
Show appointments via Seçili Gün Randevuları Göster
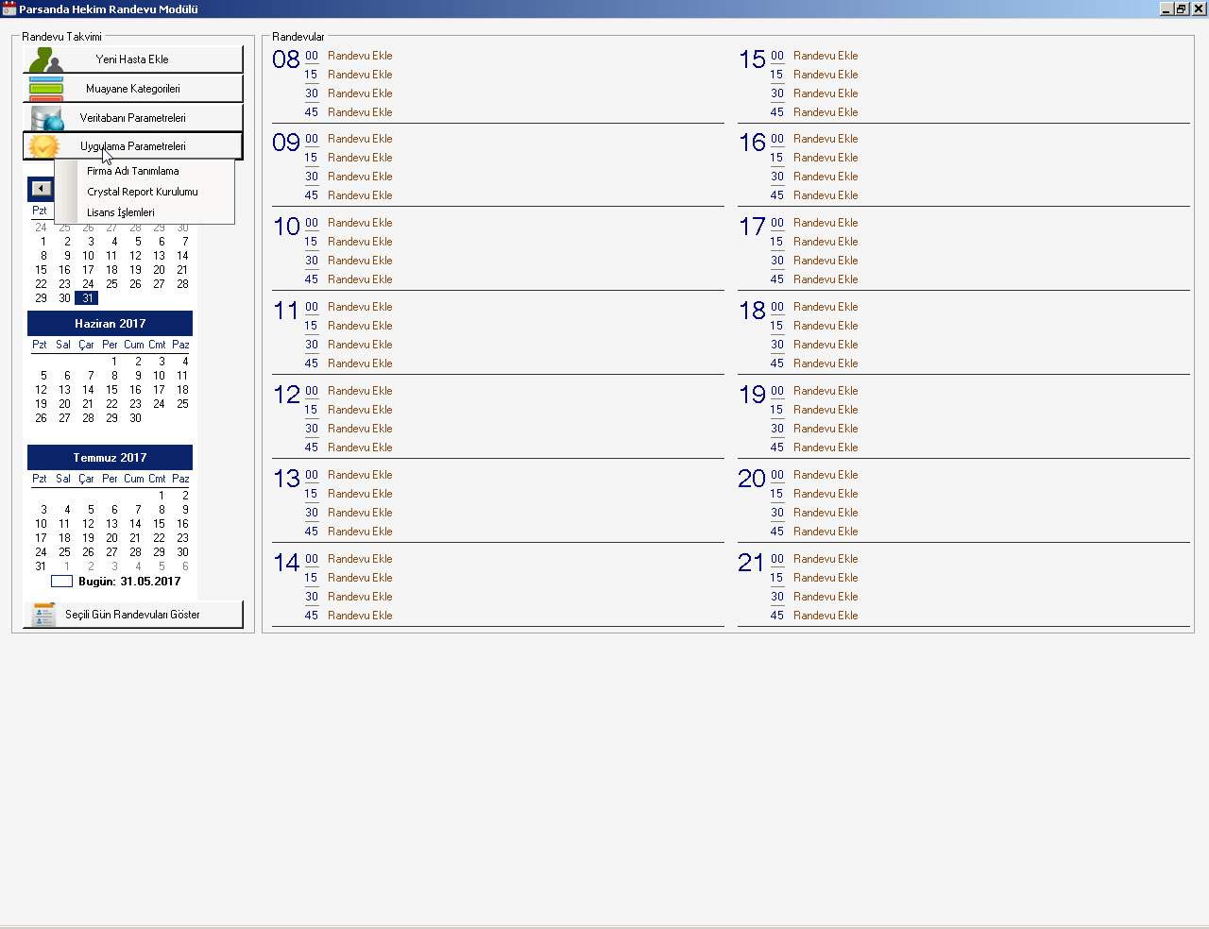[x=133, y=615]
